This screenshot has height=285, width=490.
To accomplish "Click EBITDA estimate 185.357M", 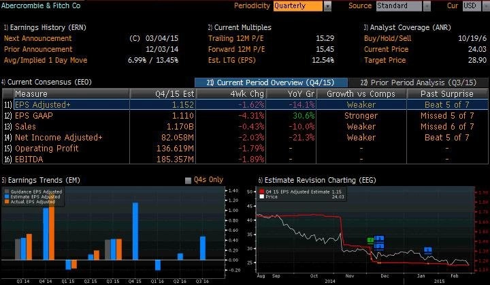I will click(175, 160).
